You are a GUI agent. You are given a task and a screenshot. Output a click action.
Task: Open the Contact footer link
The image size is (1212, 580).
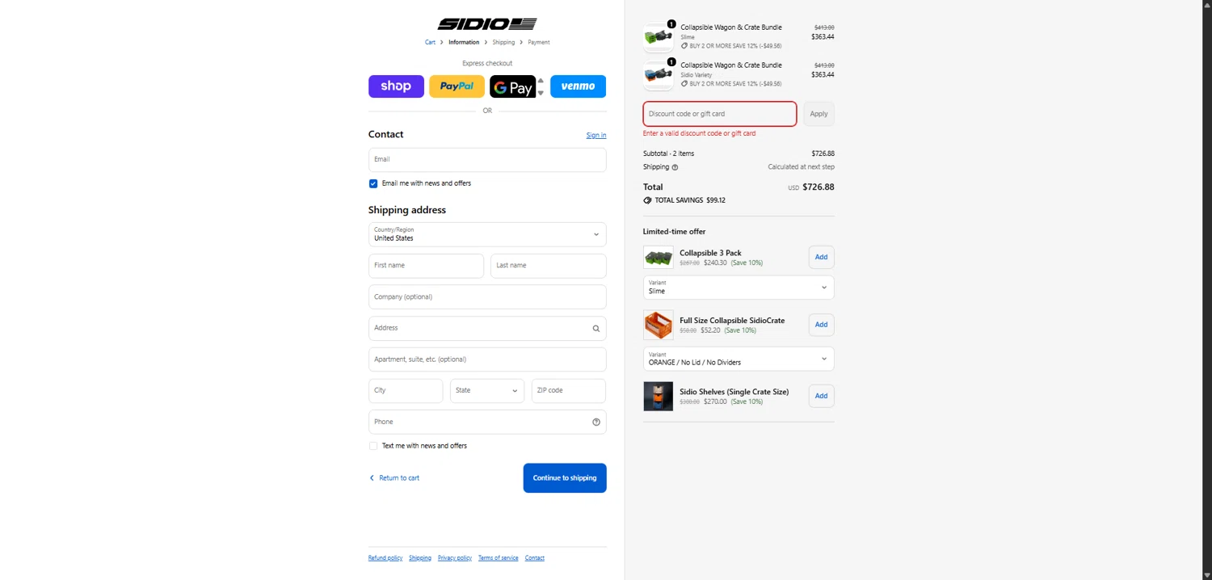[x=535, y=558]
